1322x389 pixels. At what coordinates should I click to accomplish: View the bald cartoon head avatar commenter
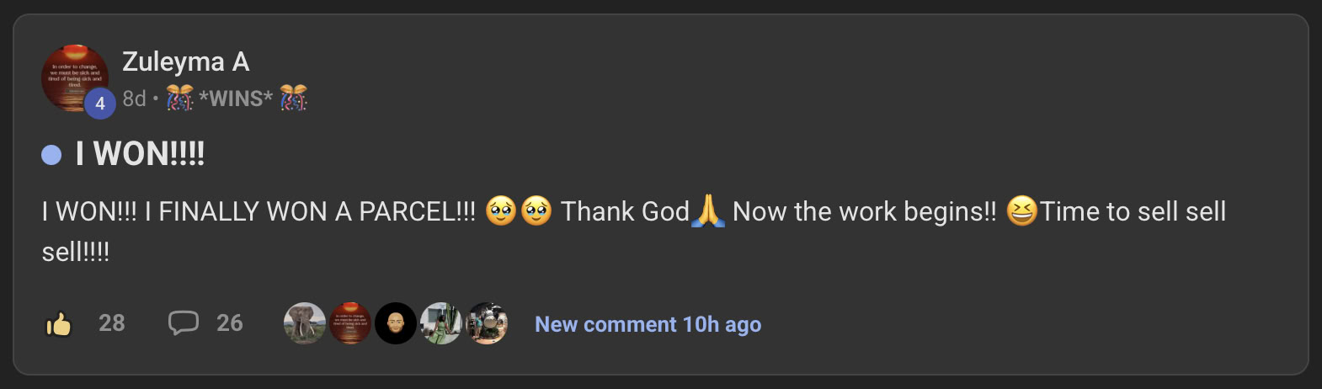[x=396, y=323]
